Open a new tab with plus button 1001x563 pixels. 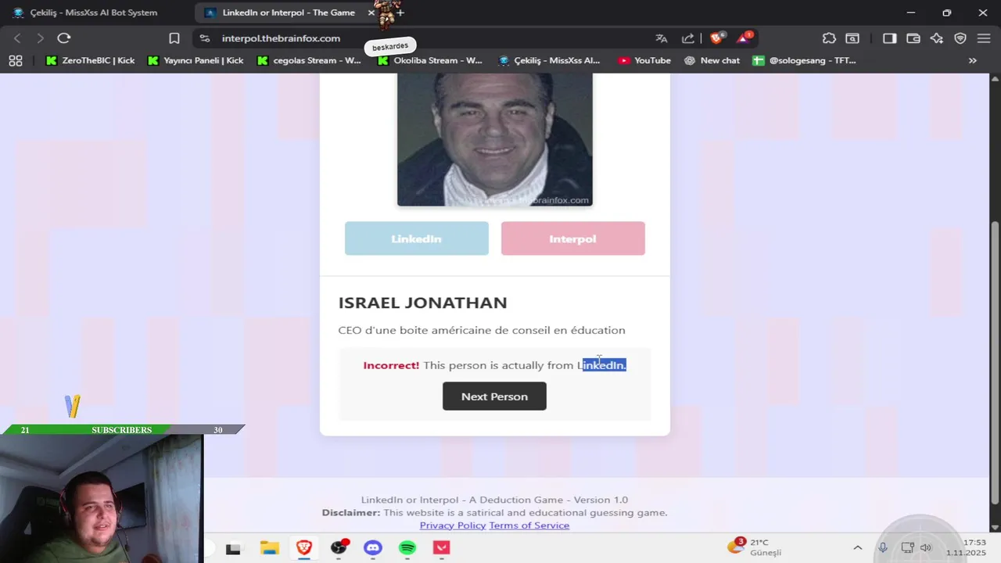tap(400, 13)
